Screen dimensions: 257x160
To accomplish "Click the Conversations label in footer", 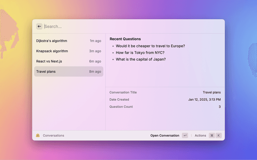I will 53,136.
